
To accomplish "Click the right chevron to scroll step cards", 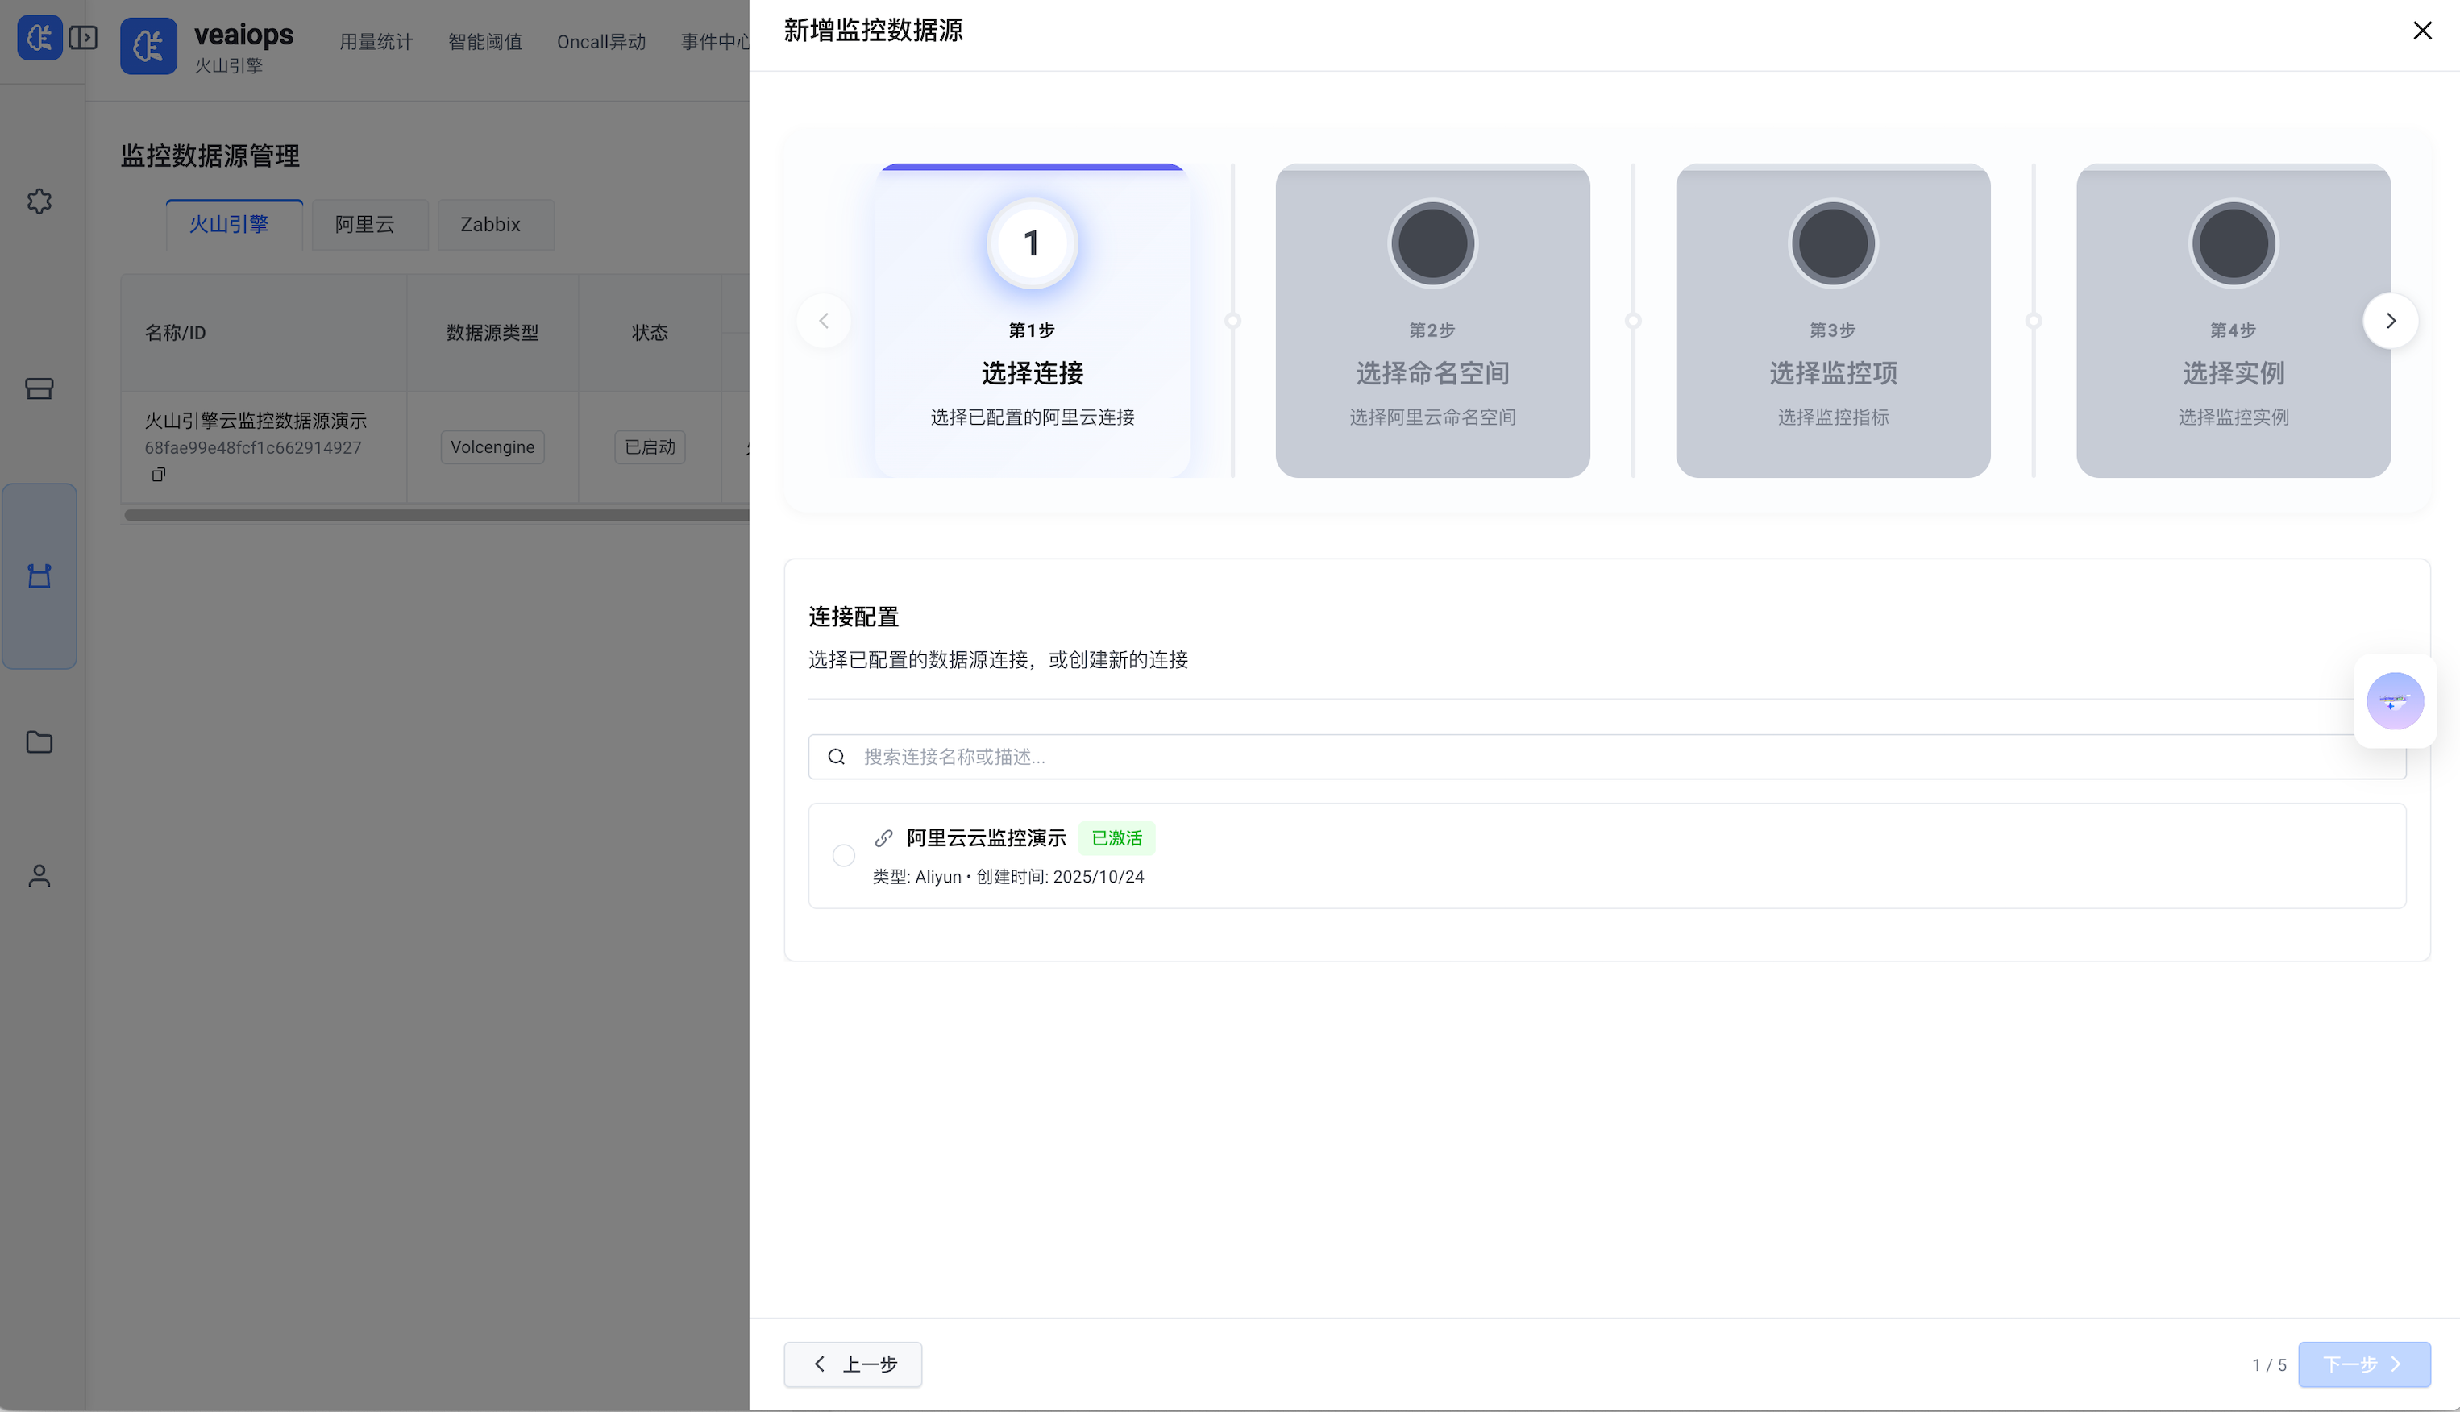I will click(2390, 320).
